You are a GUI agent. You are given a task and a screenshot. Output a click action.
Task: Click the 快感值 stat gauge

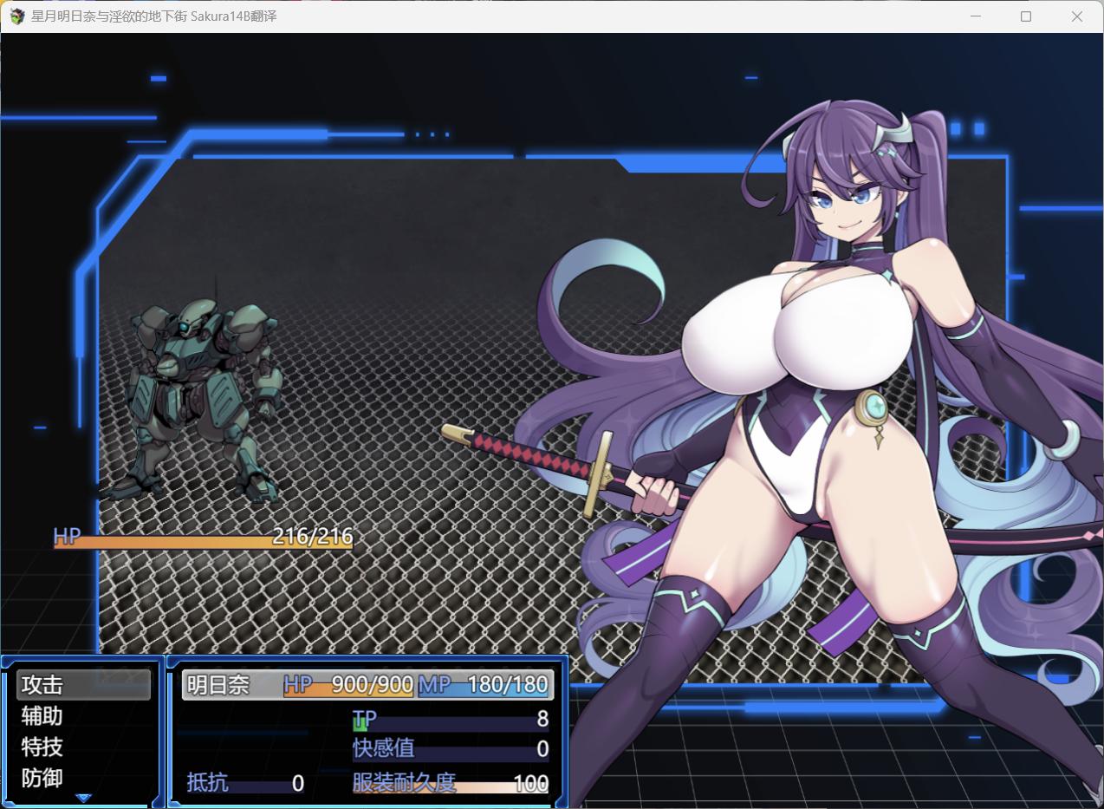[450, 749]
